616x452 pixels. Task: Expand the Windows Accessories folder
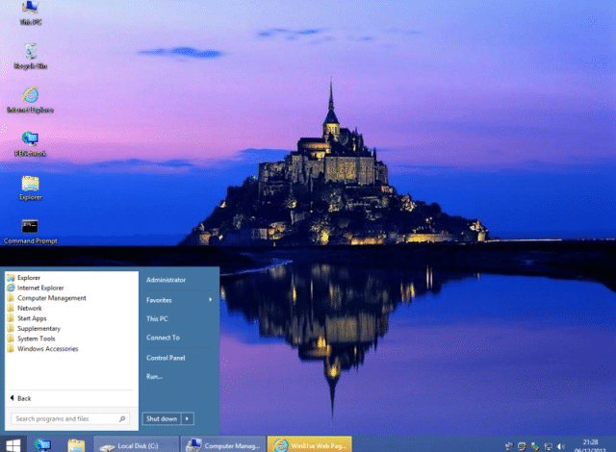click(x=47, y=349)
